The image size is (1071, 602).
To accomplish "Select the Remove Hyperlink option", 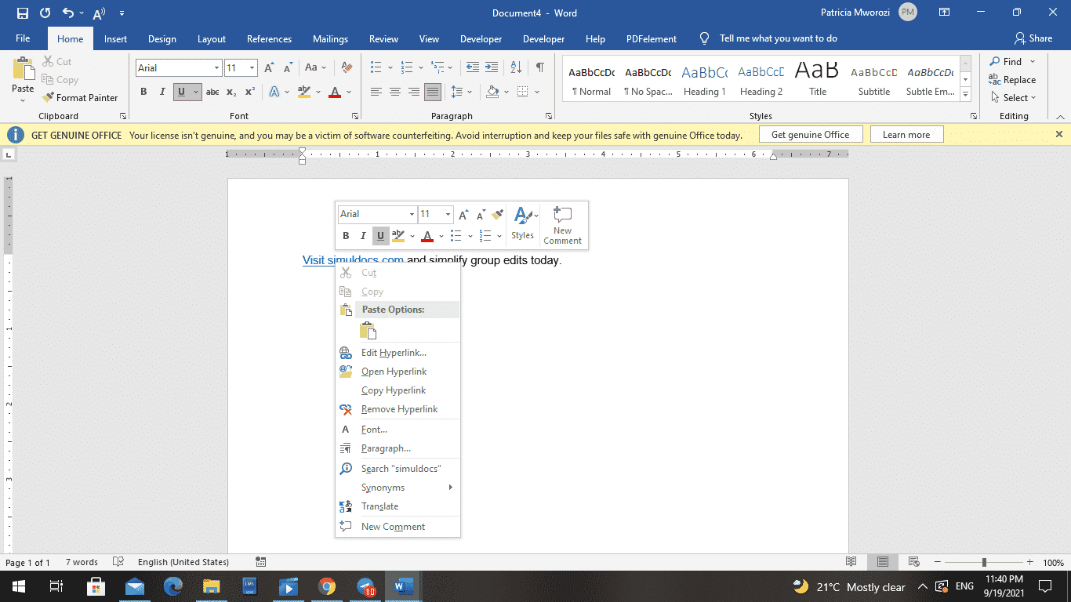I will (399, 408).
